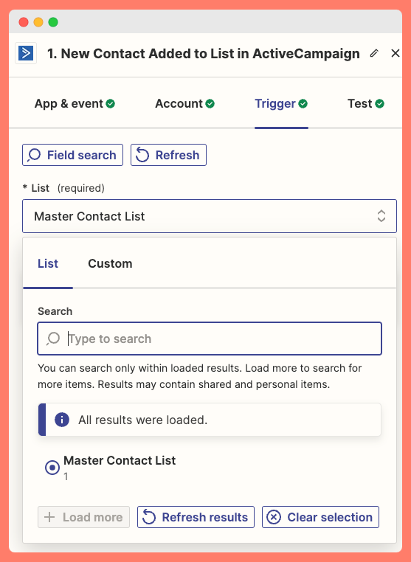
Task: Switch to the Account tab
Action: pyautogui.click(x=184, y=103)
